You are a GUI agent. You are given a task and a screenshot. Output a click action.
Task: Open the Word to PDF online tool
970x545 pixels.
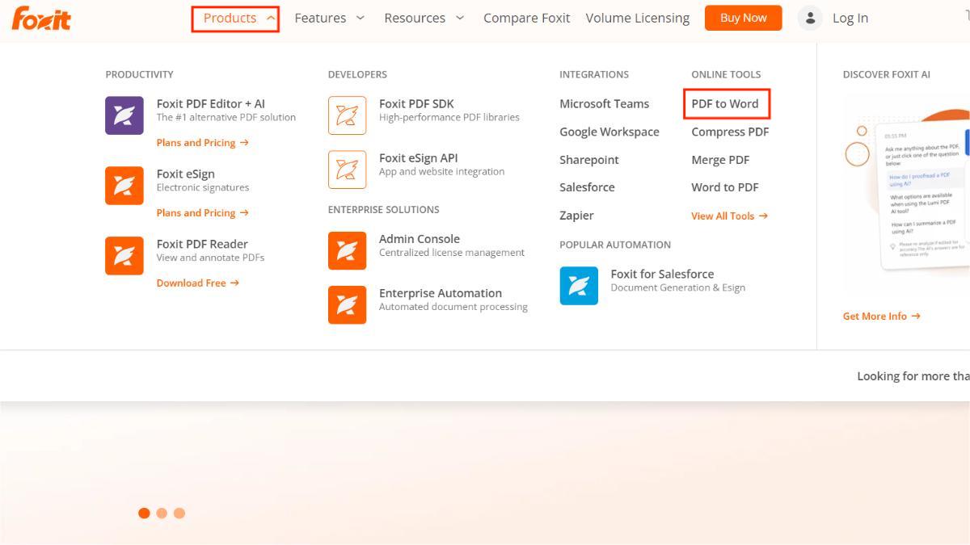(x=725, y=187)
